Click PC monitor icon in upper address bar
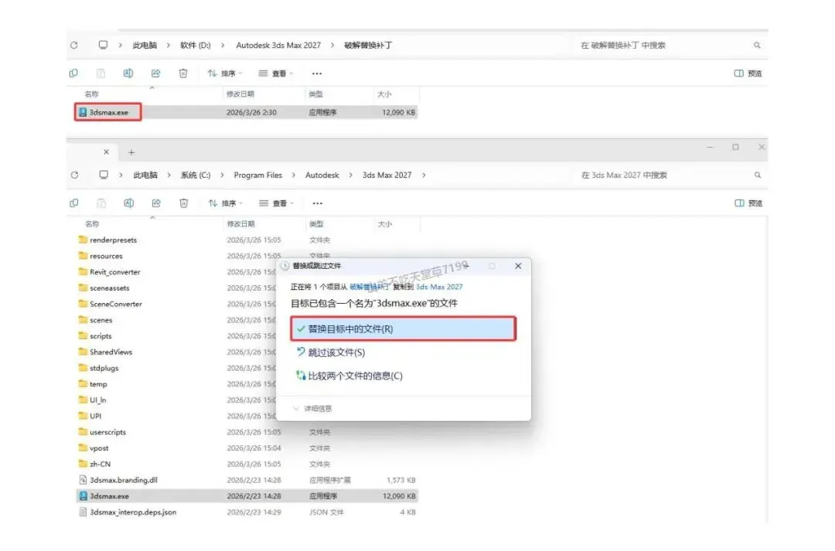Screen dimensions: 835x551 point(104,45)
